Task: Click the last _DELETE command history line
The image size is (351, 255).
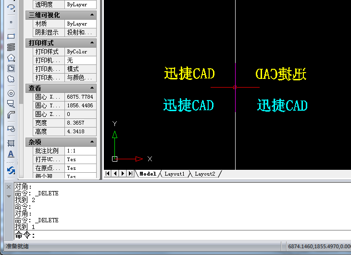Action: pos(37,220)
